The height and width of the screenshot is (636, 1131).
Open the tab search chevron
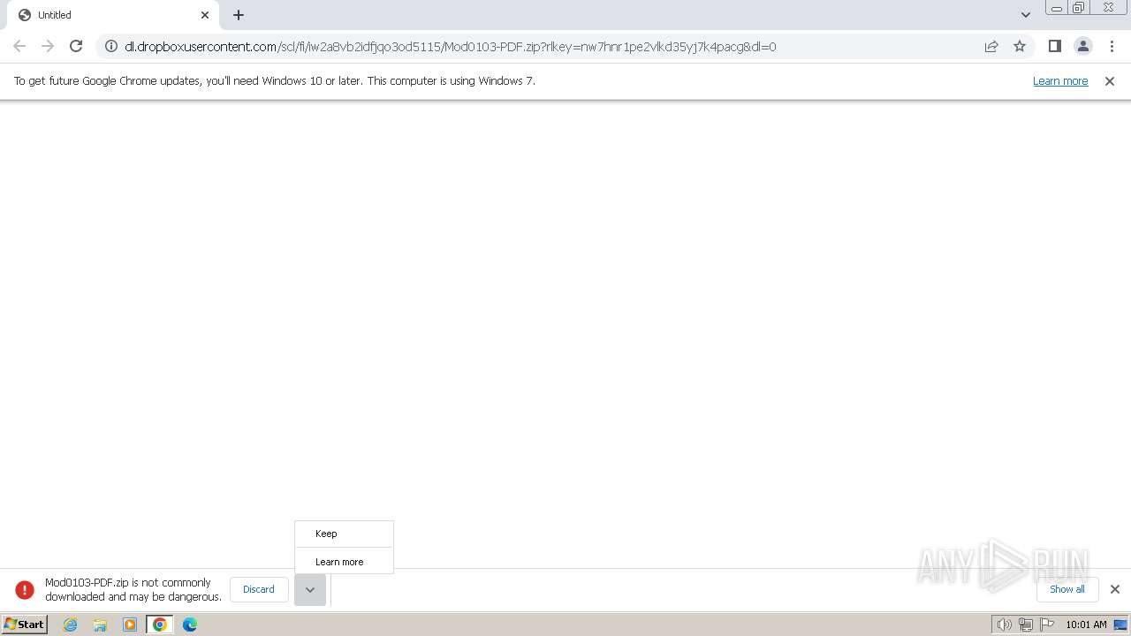click(x=1025, y=15)
